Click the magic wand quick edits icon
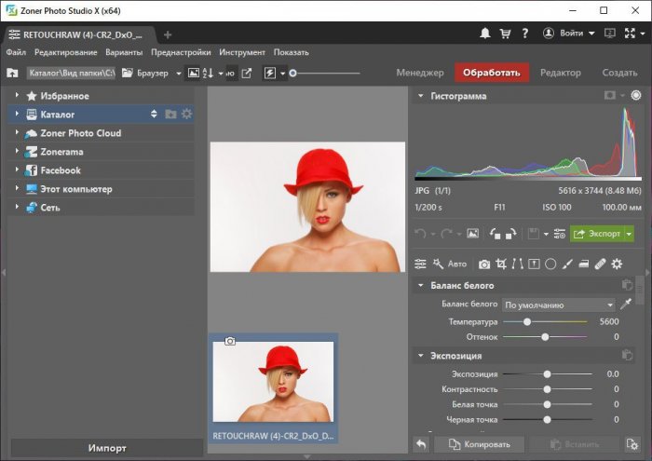Viewport: 652px width, 461px height. (439, 264)
